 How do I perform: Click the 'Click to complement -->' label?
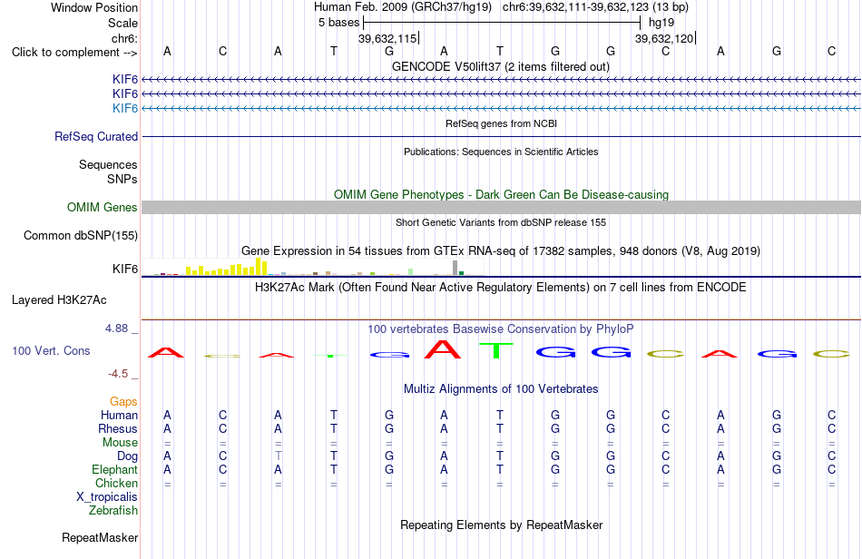(74, 53)
